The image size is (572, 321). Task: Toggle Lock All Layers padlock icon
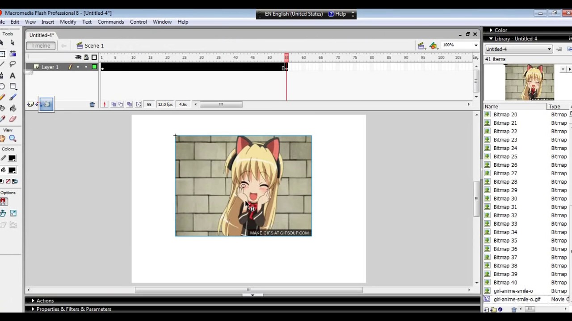click(86, 57)
